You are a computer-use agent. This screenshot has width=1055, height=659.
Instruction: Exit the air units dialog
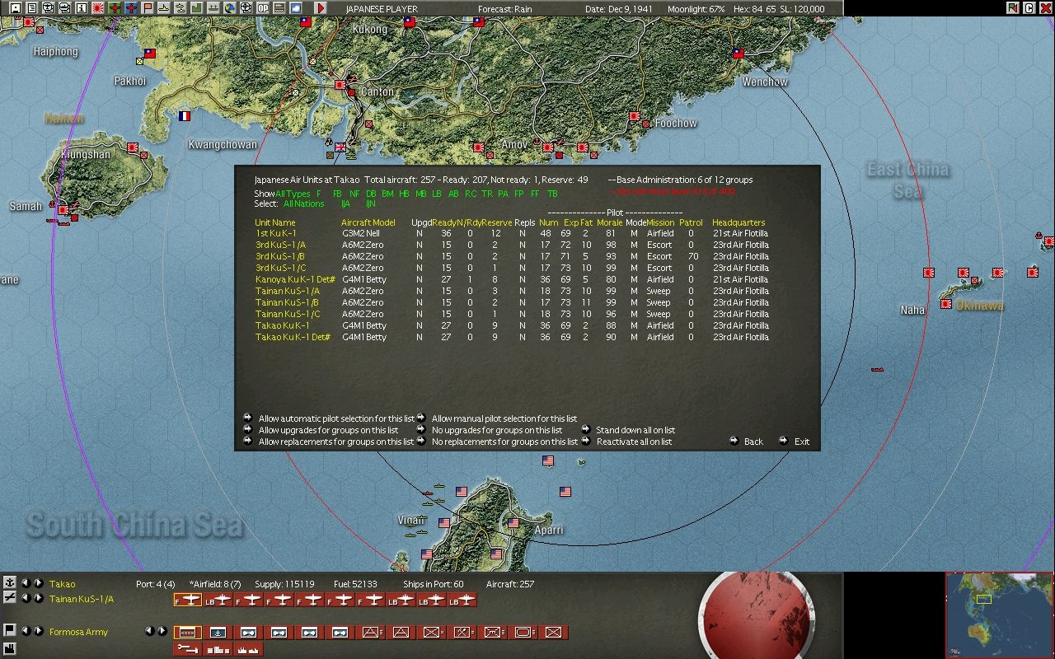tap(802, 442)
